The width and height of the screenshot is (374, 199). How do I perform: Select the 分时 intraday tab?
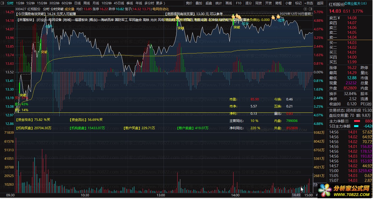pos(10,3)
